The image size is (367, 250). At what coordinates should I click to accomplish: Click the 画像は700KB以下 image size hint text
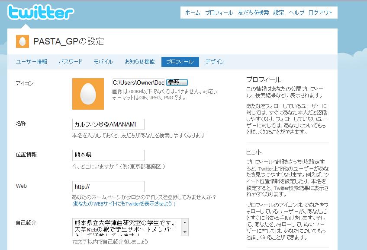[x=165, y=95]
